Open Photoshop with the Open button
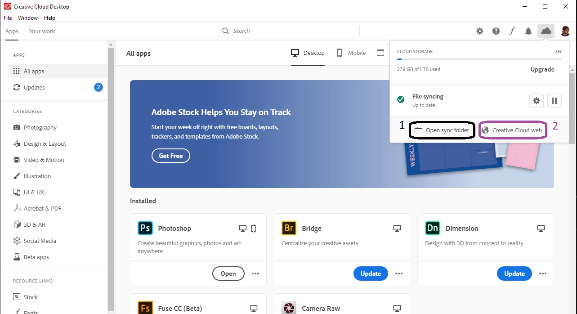The image size is (577, 314). pos(228,274)
